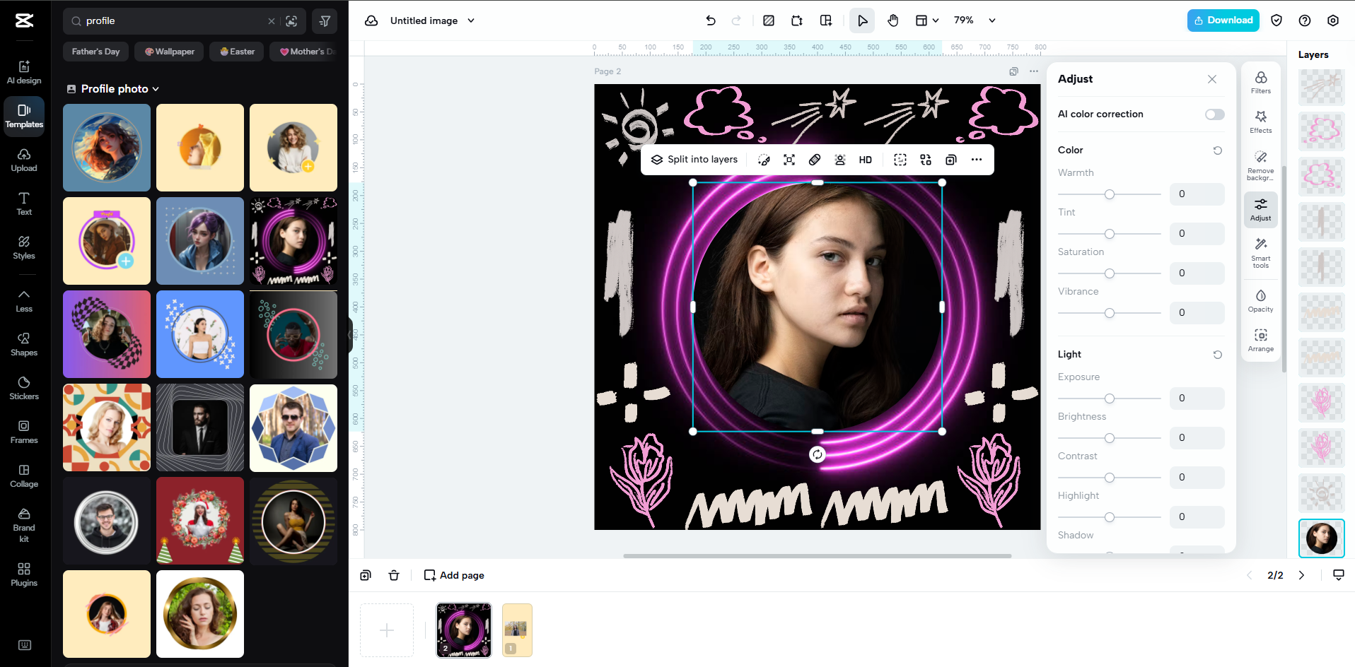Select the Easter template filter
This screenshot has width=1355, height=667.
(236, 52)
